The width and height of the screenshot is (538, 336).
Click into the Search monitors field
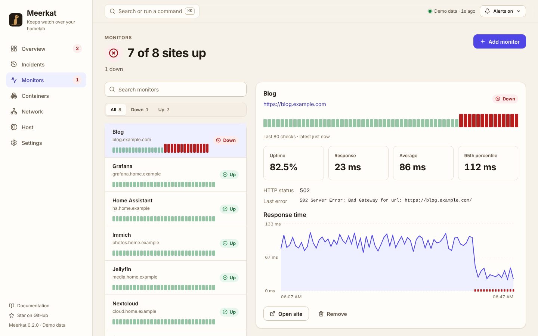pos(176,89)
